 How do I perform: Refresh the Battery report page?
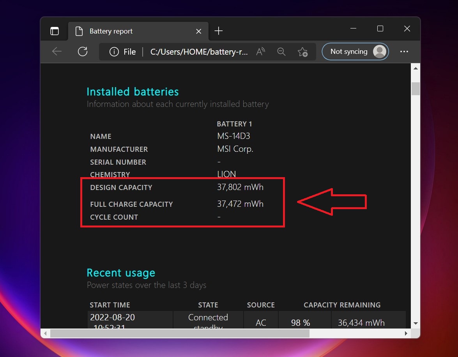tap(83, 52)
